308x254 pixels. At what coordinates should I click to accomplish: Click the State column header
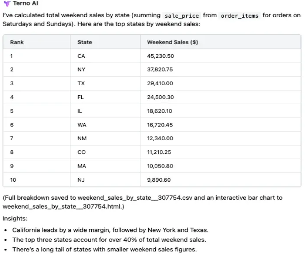click(85, 42)
